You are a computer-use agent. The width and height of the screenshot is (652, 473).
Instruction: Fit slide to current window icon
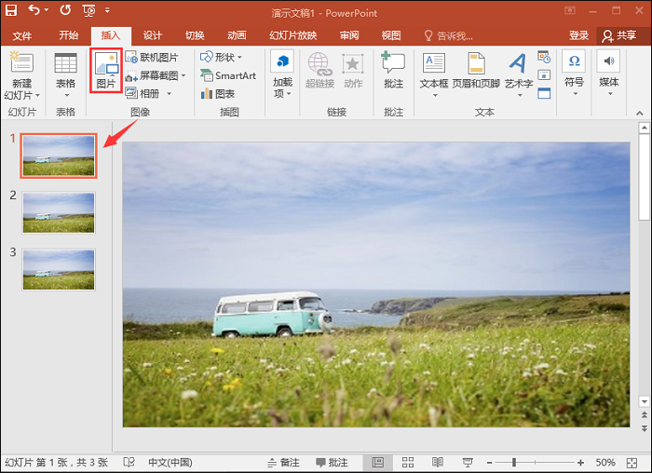[x=632, y=463]
